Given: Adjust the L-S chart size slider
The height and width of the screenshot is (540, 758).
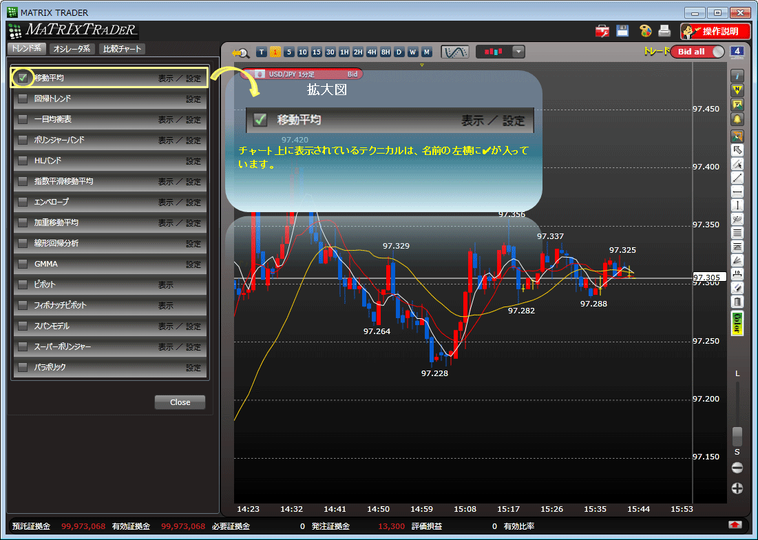Looking at the screenshot, I should [737, 436].
